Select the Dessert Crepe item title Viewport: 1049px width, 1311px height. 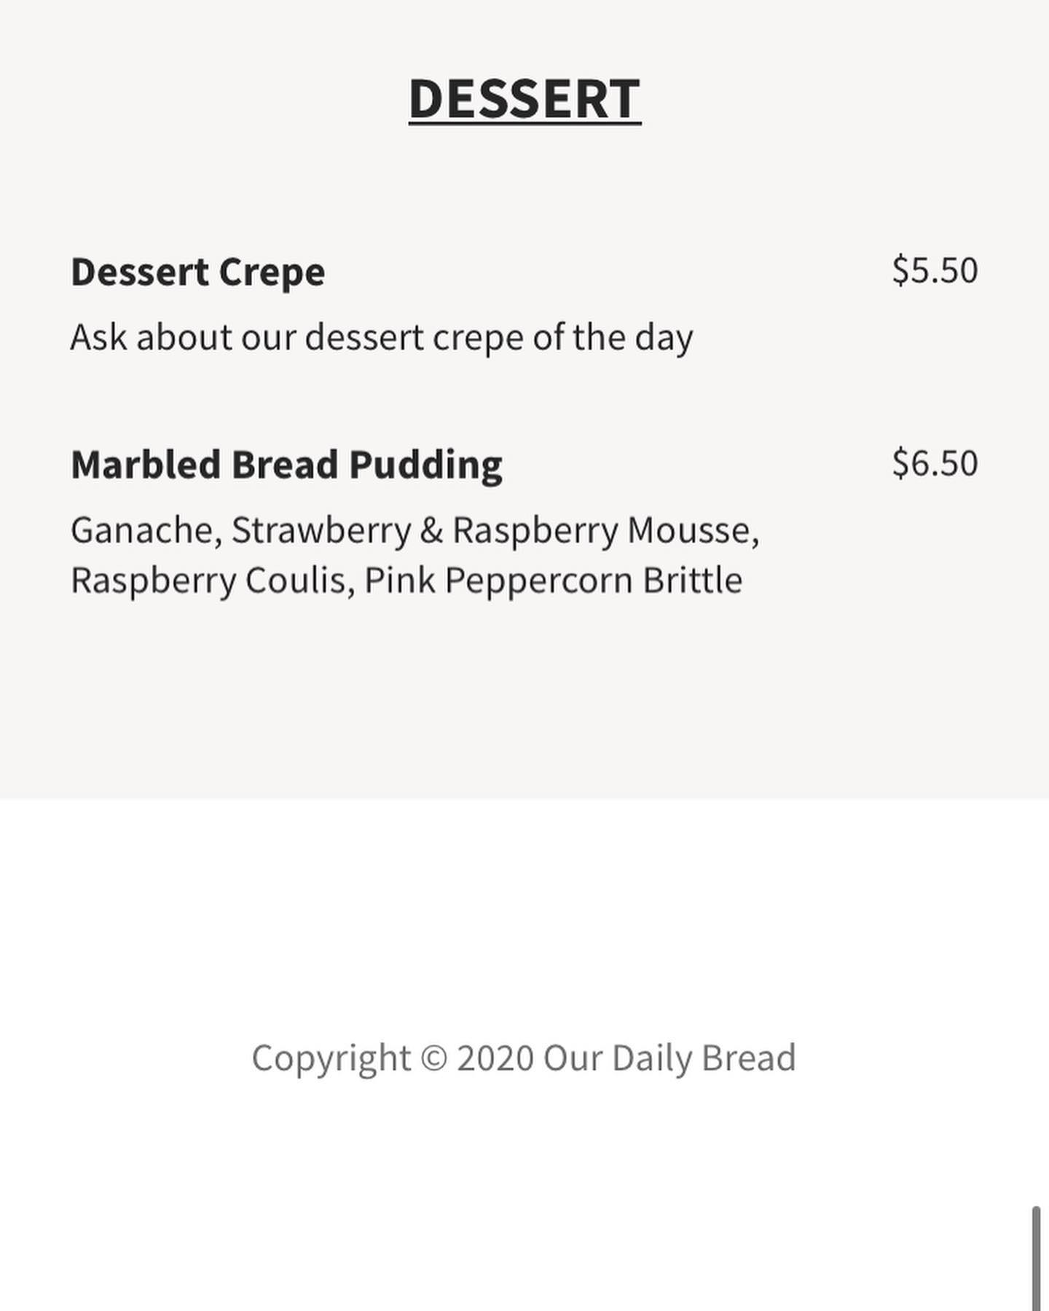(x=197, y=272)
